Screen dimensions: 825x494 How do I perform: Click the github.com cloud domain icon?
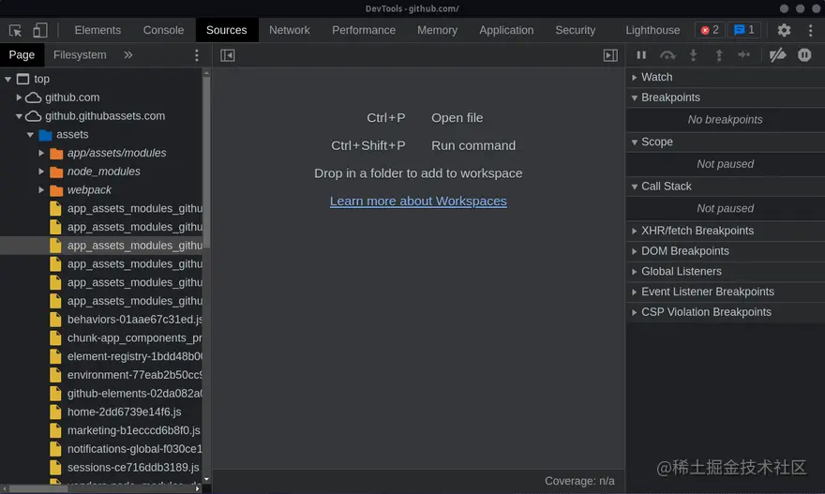(x=33, y=97)
